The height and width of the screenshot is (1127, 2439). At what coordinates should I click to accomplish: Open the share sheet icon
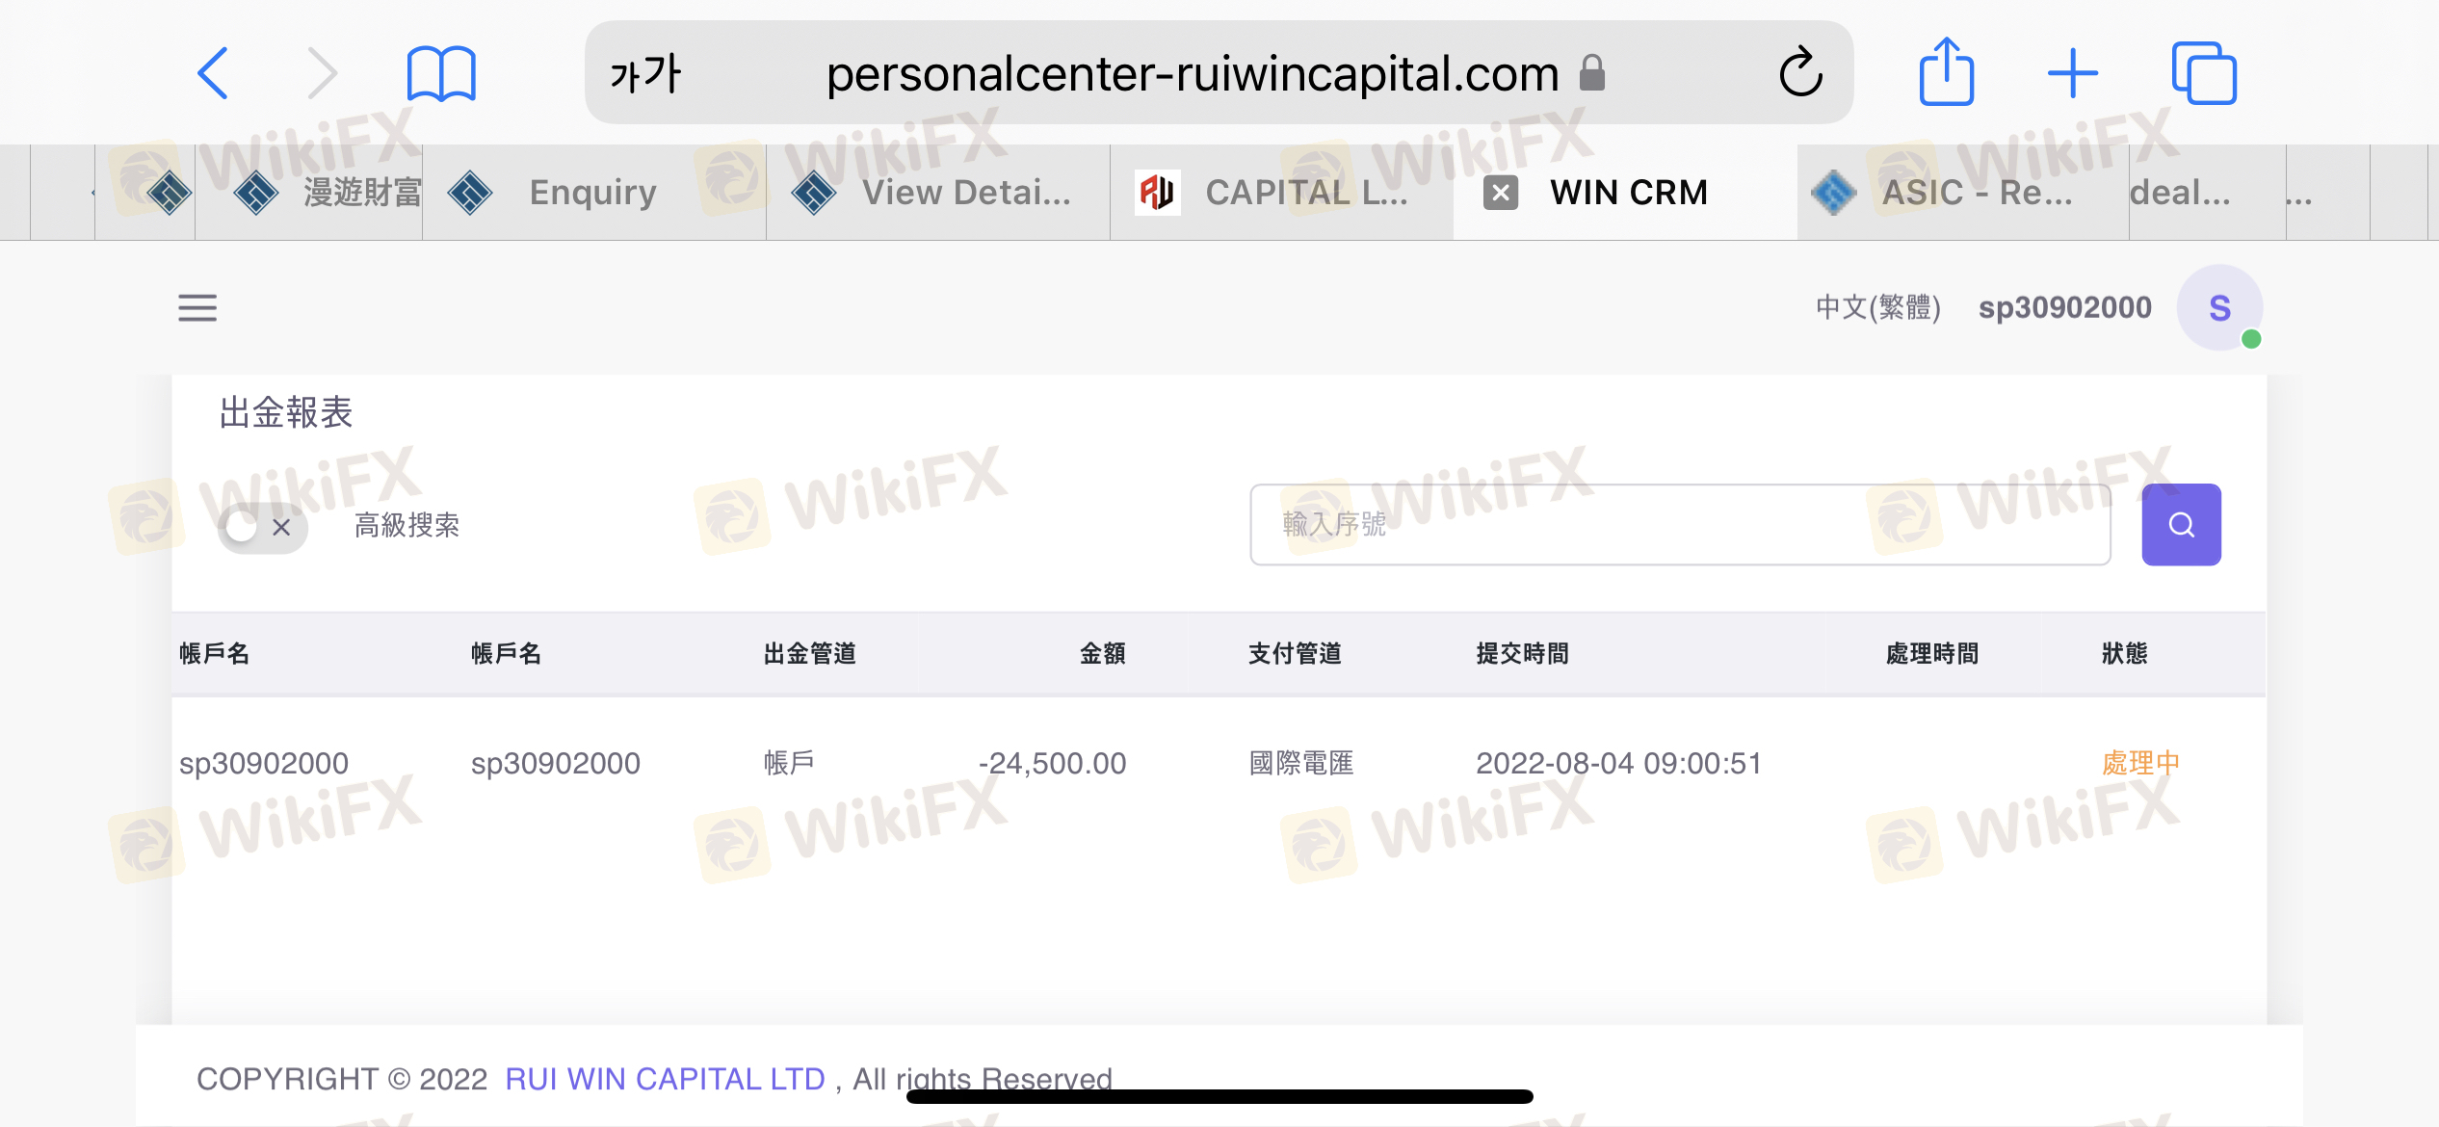(x=1947, y=71)
